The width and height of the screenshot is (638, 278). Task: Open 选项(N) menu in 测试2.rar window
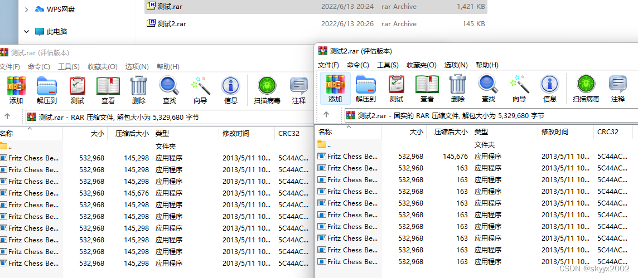click(x=456, y=65)
